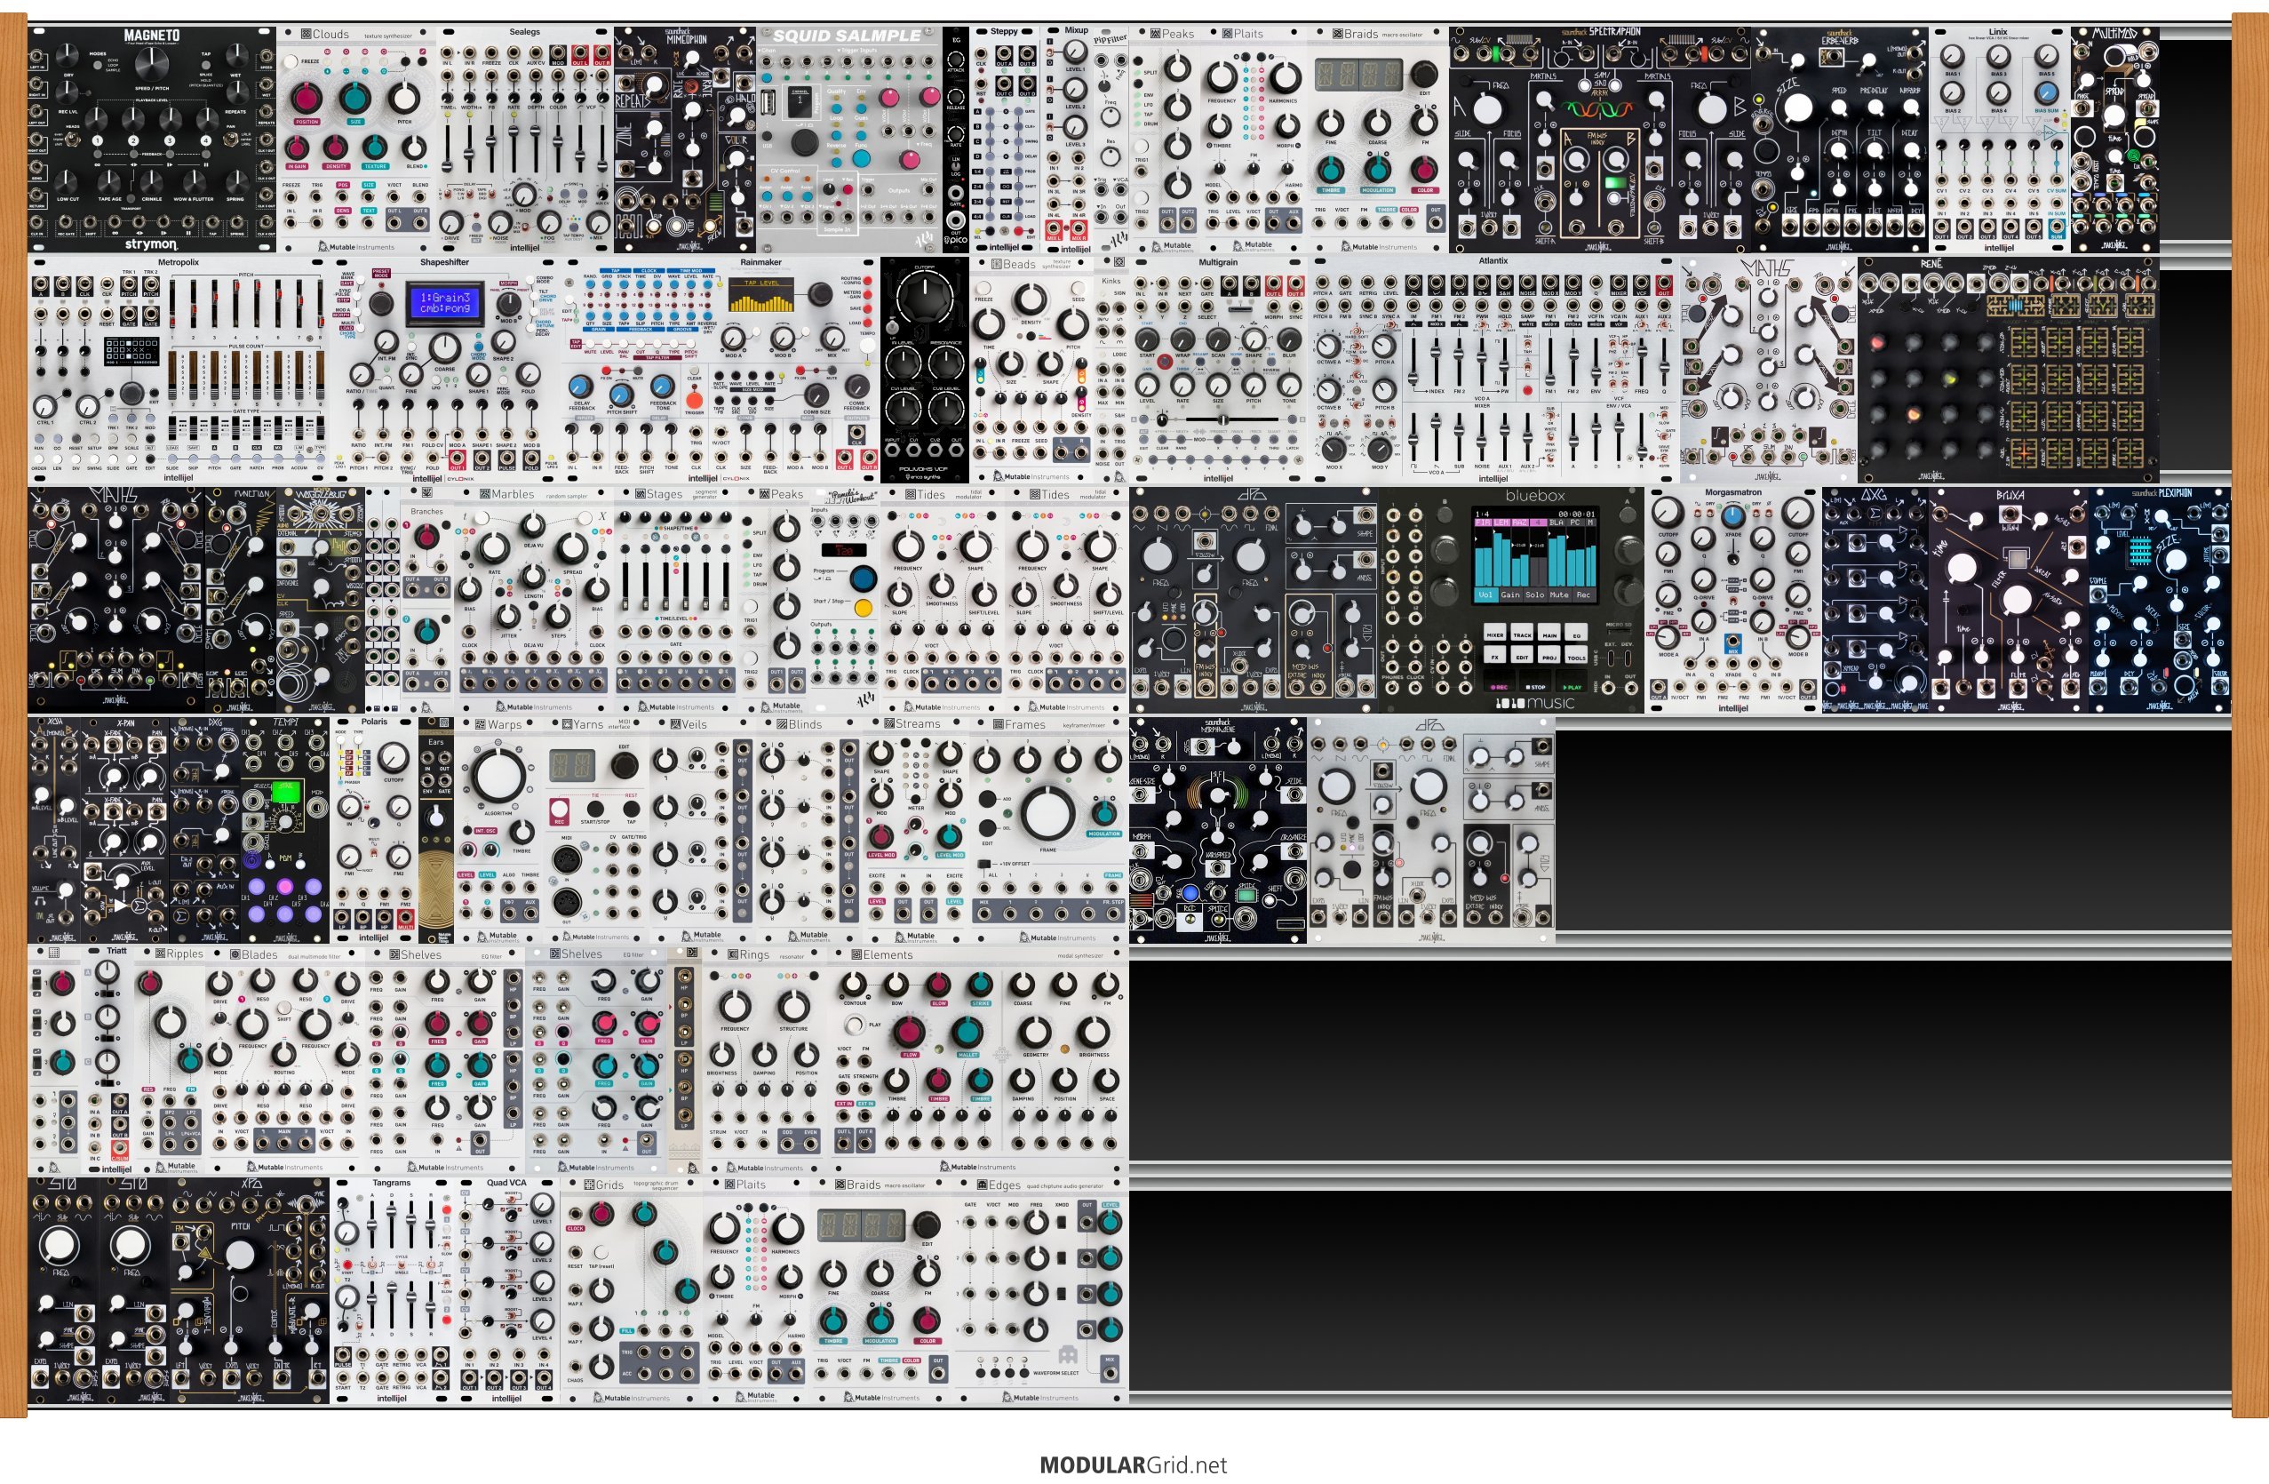Select the Solo tab on bluebox screen
The height and width of the screenshot is (1484, 2269).
(x=1535, y=595)
